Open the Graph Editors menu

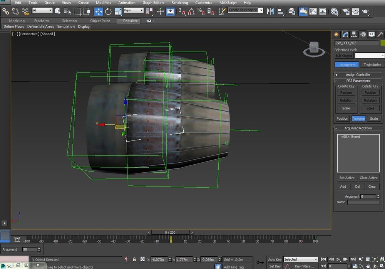tap(153, 3)
